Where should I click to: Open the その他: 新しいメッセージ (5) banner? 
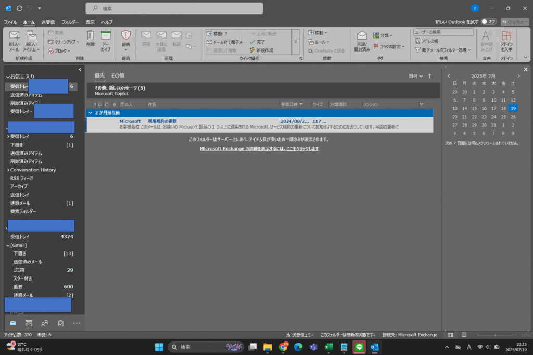263,91
